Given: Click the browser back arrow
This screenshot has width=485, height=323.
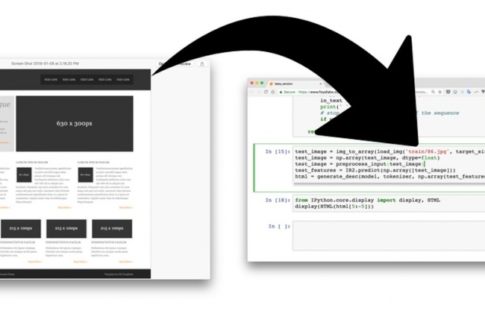Looking at the screenshot, I should point(251,92).
